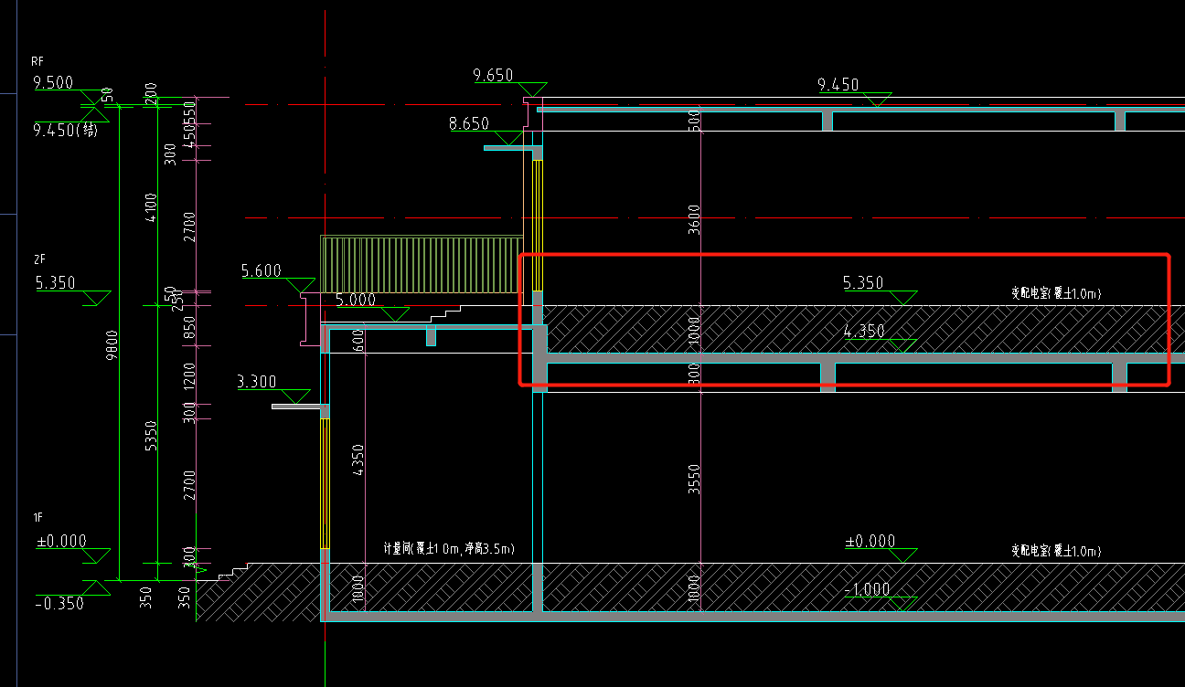Image resolution: width=1185 pixels, height=687 pixels.
Task: Select the '9.650' parapet elevation text
Action: click(494, 75)
